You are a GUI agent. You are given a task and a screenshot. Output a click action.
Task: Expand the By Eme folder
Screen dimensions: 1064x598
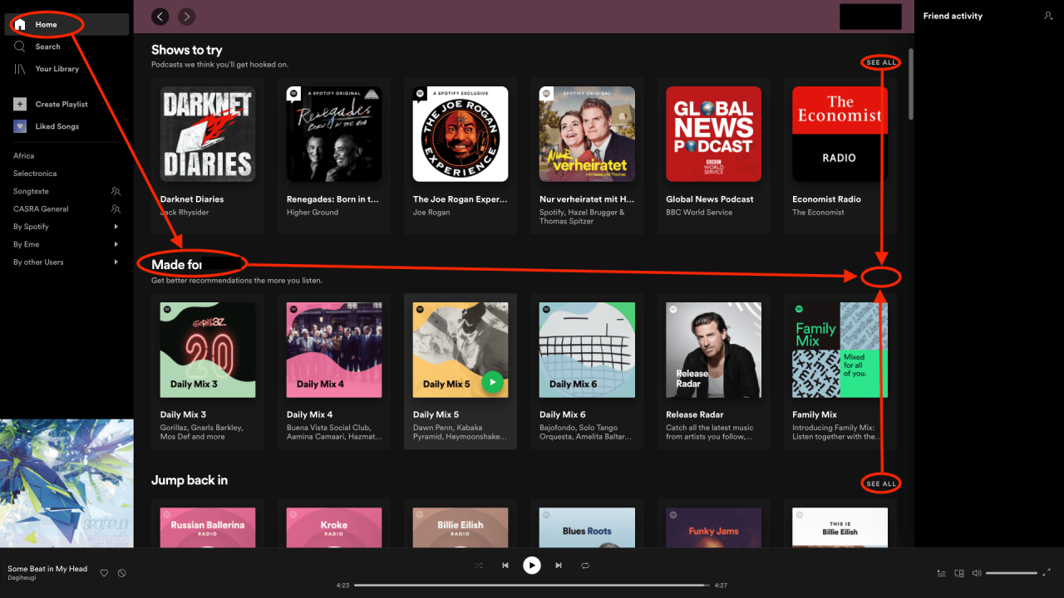(x=116, y=244)
